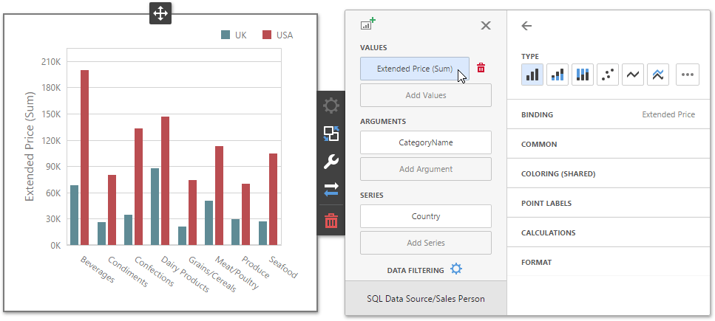Remove Extended Price value using trash icon
This screenshot has width=715, height=321.
click(481, 68)
